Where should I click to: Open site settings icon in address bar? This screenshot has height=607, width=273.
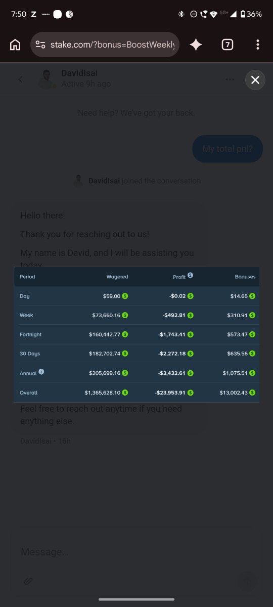(x=40, y=45)
